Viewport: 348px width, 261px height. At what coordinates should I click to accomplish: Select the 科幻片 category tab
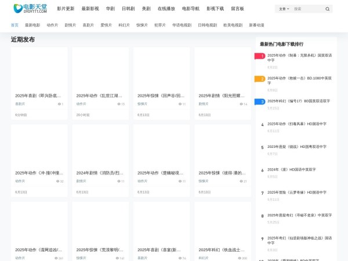point(124,26)
